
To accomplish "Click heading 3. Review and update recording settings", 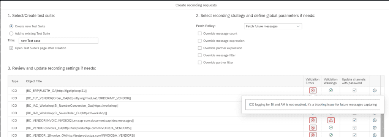I will tap(52, 68).
